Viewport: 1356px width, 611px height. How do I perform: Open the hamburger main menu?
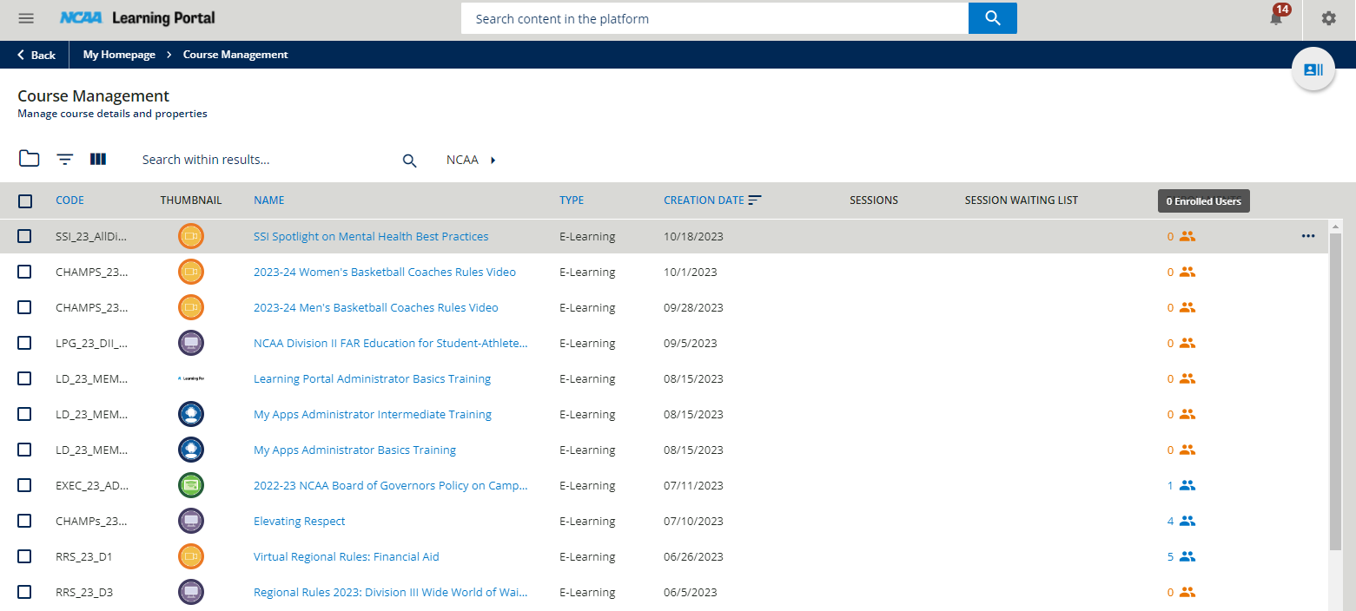point(26,18)
